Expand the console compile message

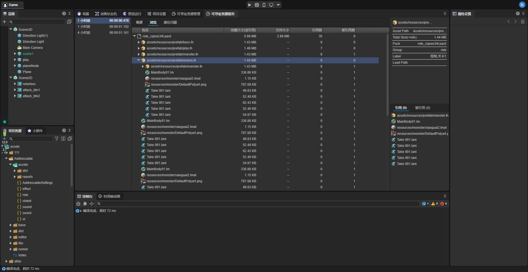81,211
